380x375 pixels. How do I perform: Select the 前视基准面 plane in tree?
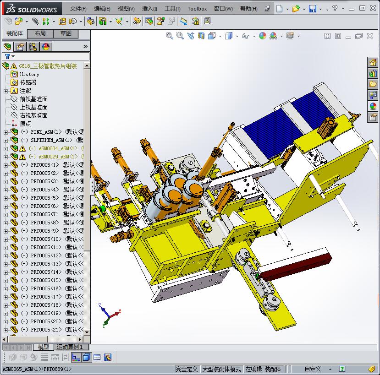point(33,99)
